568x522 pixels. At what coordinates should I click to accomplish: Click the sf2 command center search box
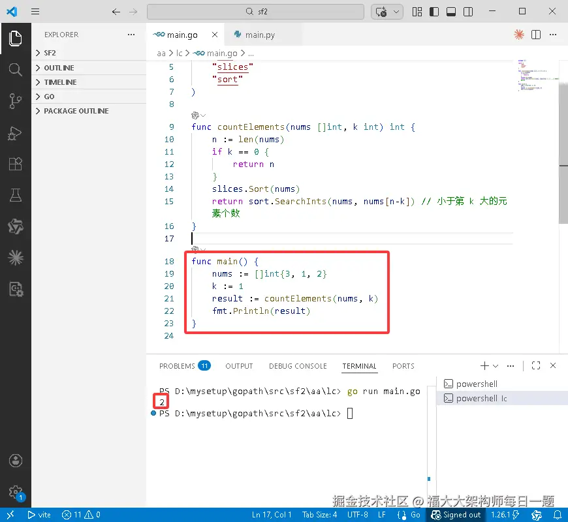point(255,12)
